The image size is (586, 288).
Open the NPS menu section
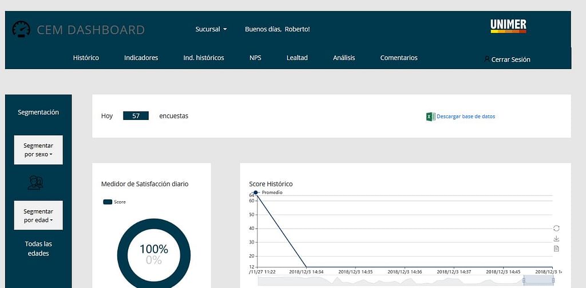[255, 58]
